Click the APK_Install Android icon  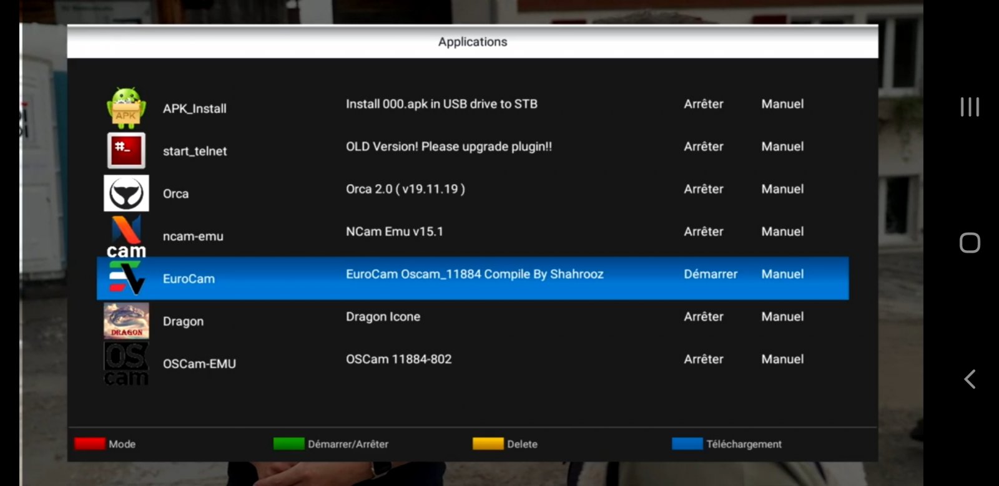point(126,108)
